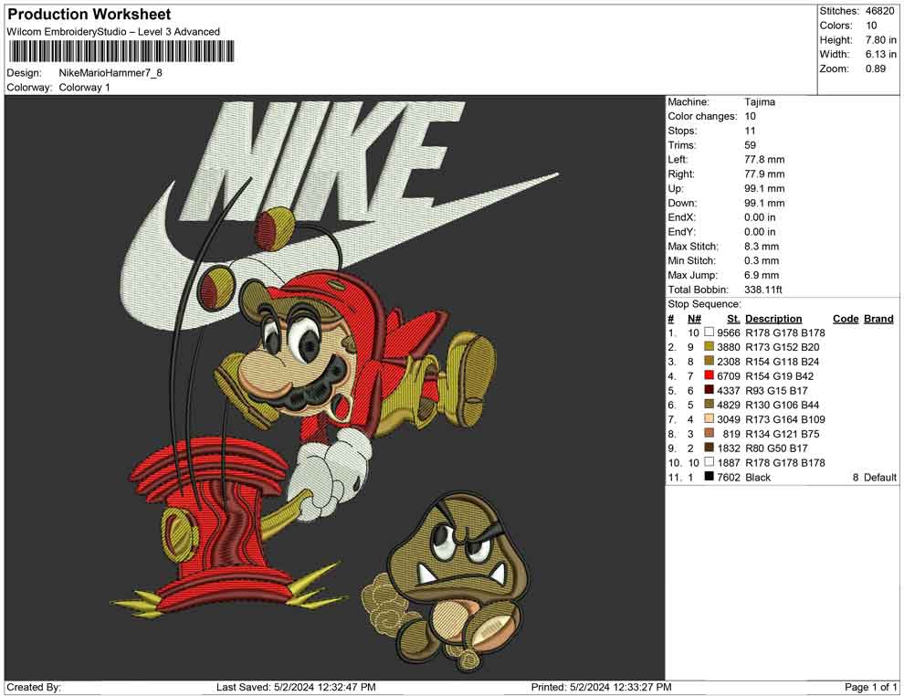
Task: Click the Code column header
Action: 846,319
